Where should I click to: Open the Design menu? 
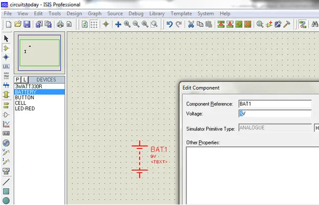pos(74,14)
